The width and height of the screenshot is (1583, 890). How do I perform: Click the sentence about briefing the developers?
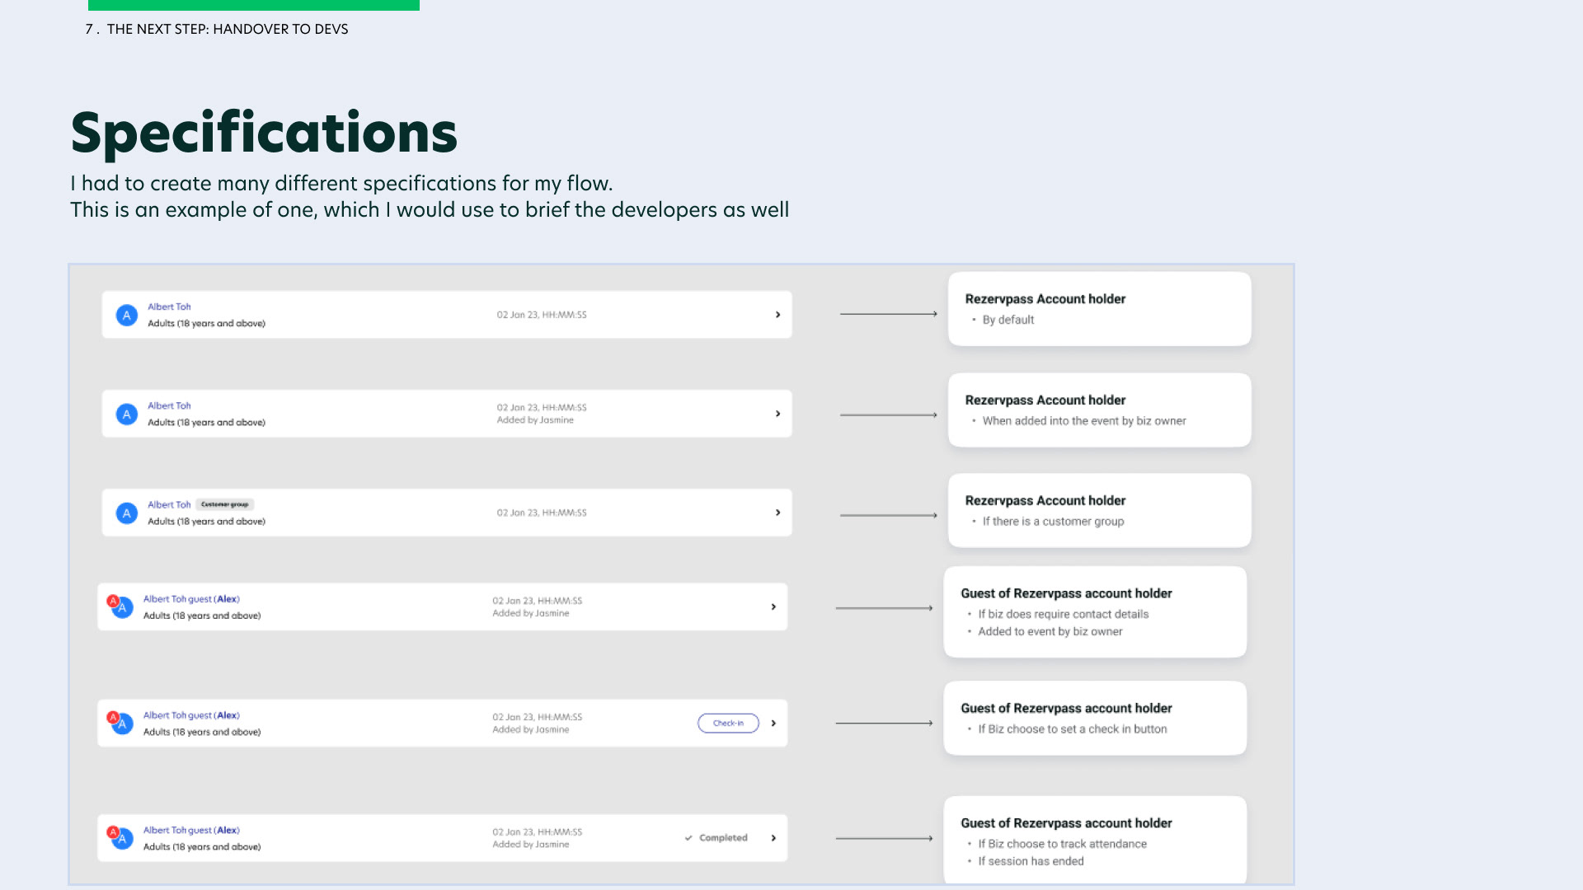[x=430, y=210]
